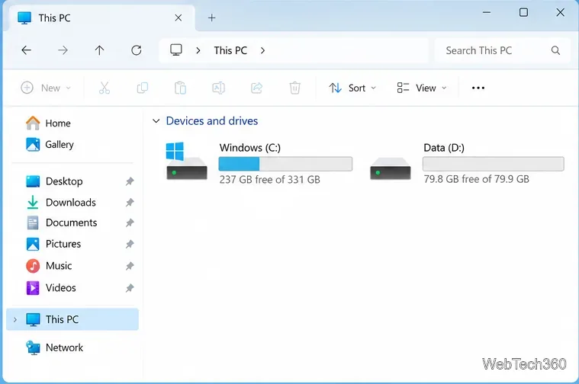This screenshot has width=579, height=384.
Task: Go back with the left arrow button
Action: click(x=26, y=50)
